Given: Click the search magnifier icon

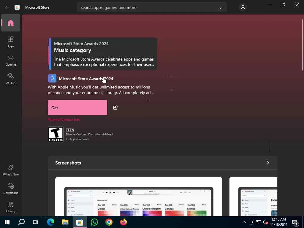Looking at the screenshot, I should pyautogui.click(x=221, y=7).
